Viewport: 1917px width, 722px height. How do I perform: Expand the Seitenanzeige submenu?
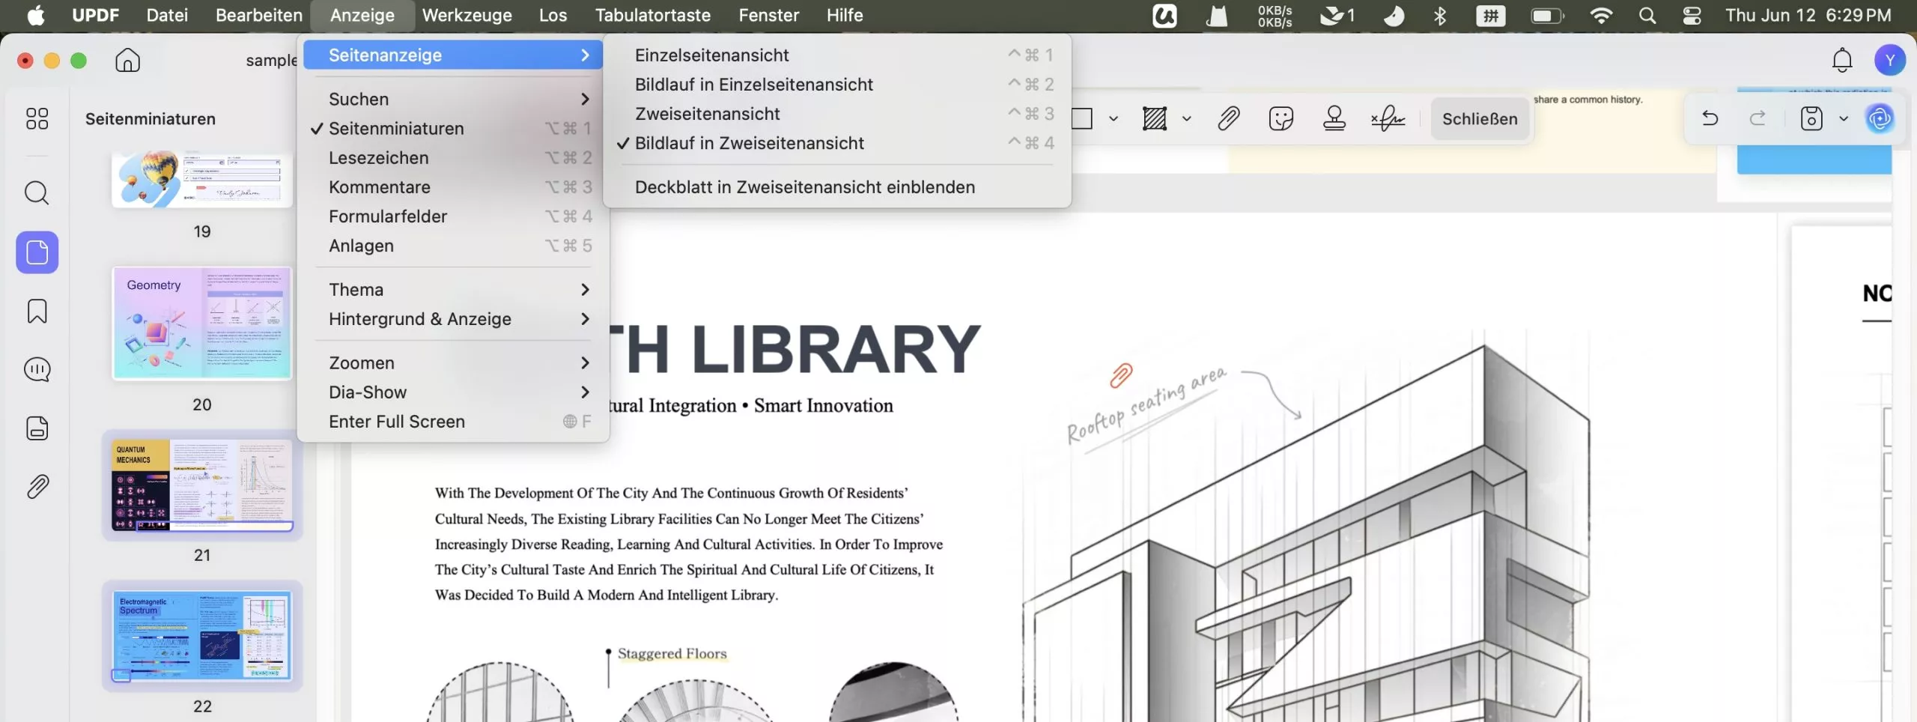[453, 55]
